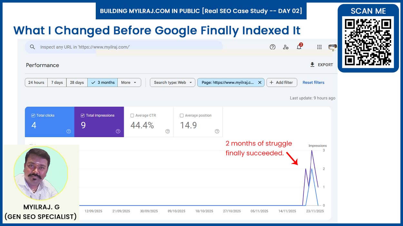Click the Export download icon
The width and height of the screenshot is (403, 226).
pos(312,65)
